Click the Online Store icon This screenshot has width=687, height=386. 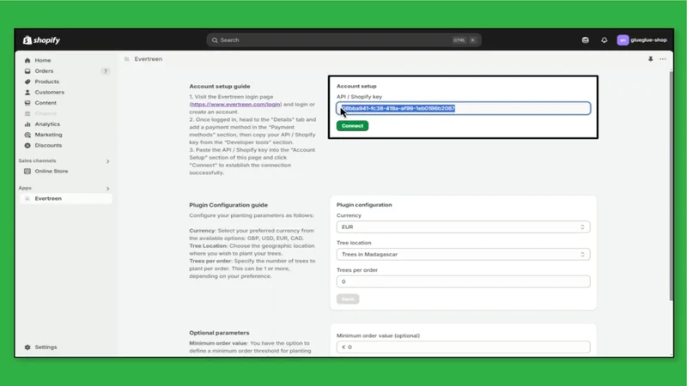pos(27,171)
